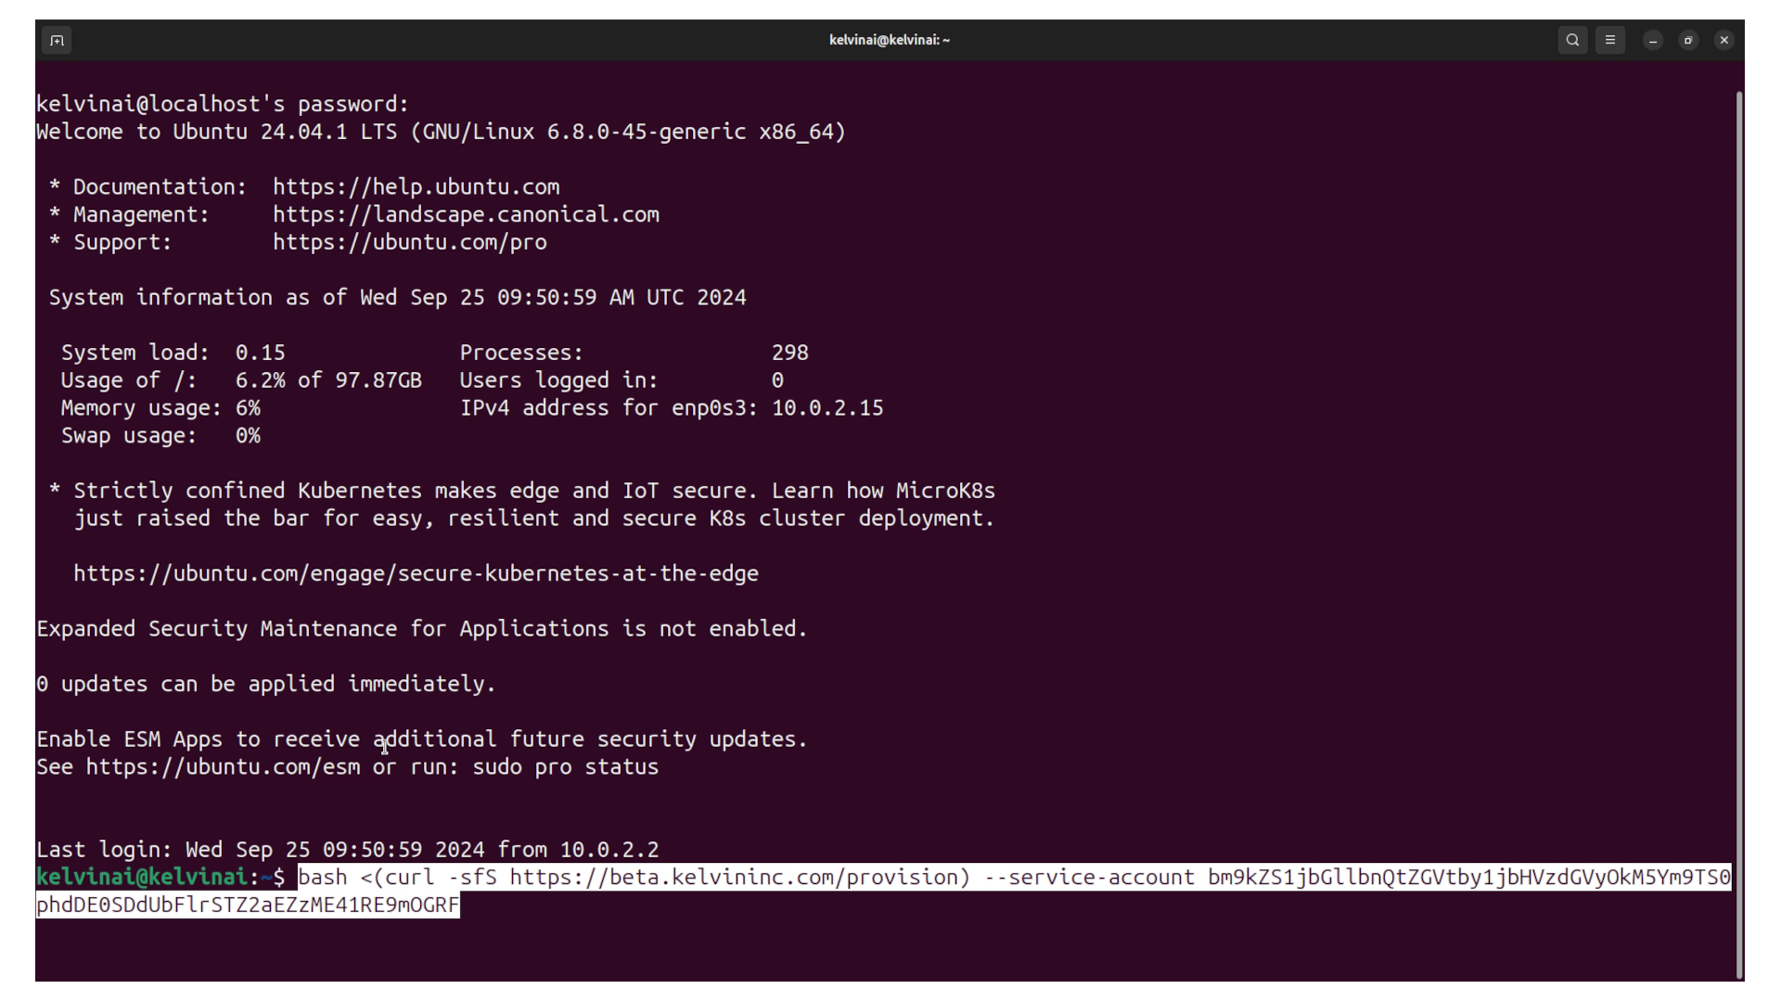Click the --service-account flag in the command
The image size is (1781, 1002).
(1089, 878)
